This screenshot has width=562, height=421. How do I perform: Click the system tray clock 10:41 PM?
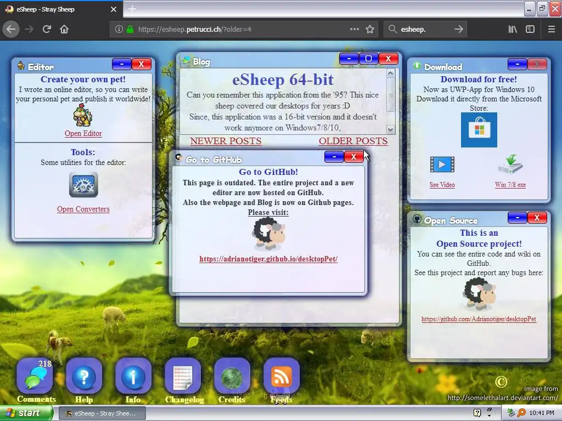click(542, 413)
